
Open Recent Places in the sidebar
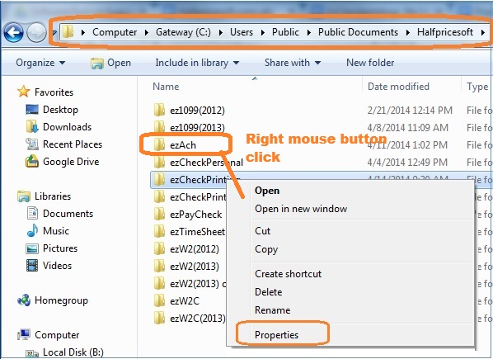[73, 144]
